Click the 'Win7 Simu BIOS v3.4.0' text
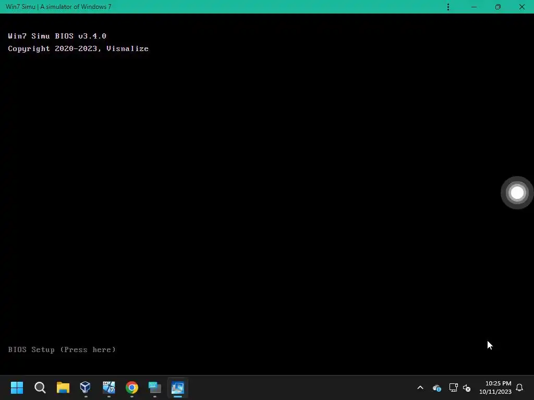Screen dimensions: 534x400 [x=57, y=36]
